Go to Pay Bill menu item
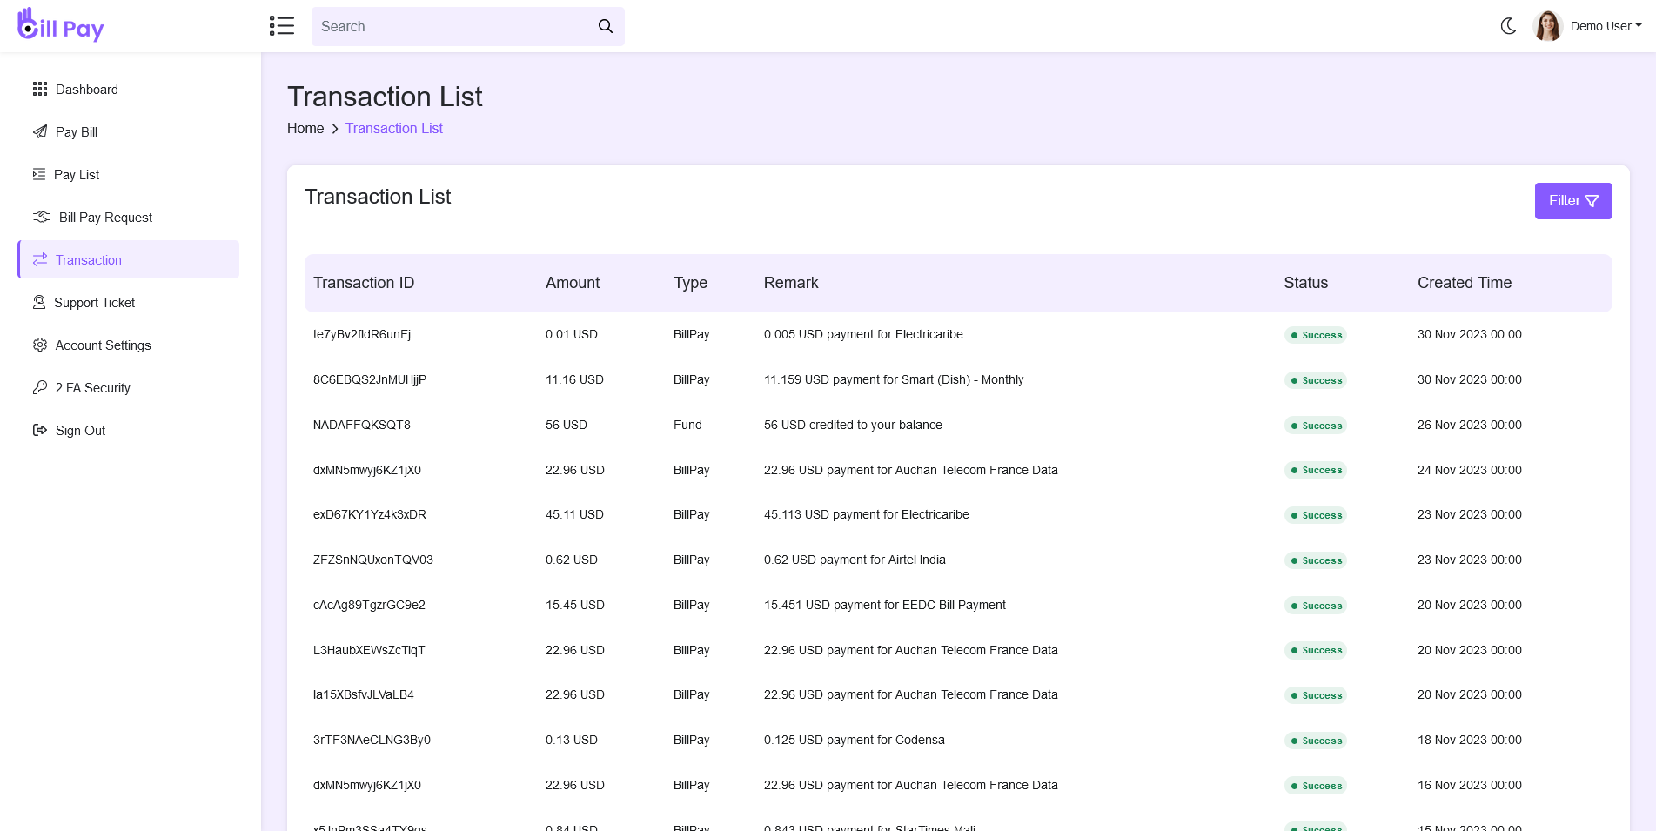 pyautogui.click(x=129, y=131)
